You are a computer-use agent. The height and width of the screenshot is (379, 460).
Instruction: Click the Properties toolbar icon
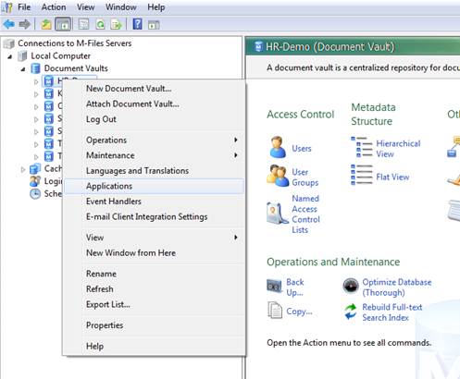[x=83, y=24]
